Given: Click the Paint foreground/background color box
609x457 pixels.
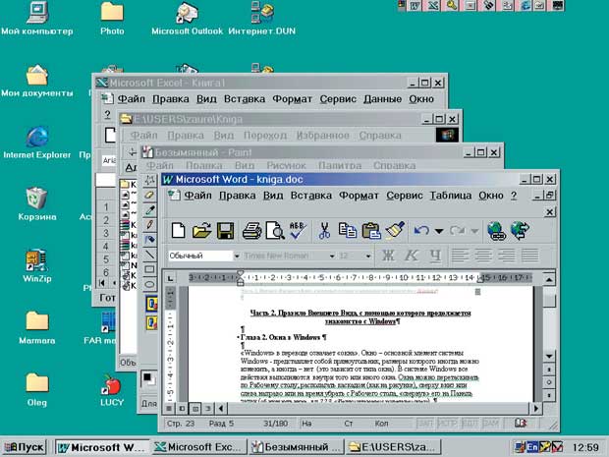Looking at the screenshot, I should 149,379.
